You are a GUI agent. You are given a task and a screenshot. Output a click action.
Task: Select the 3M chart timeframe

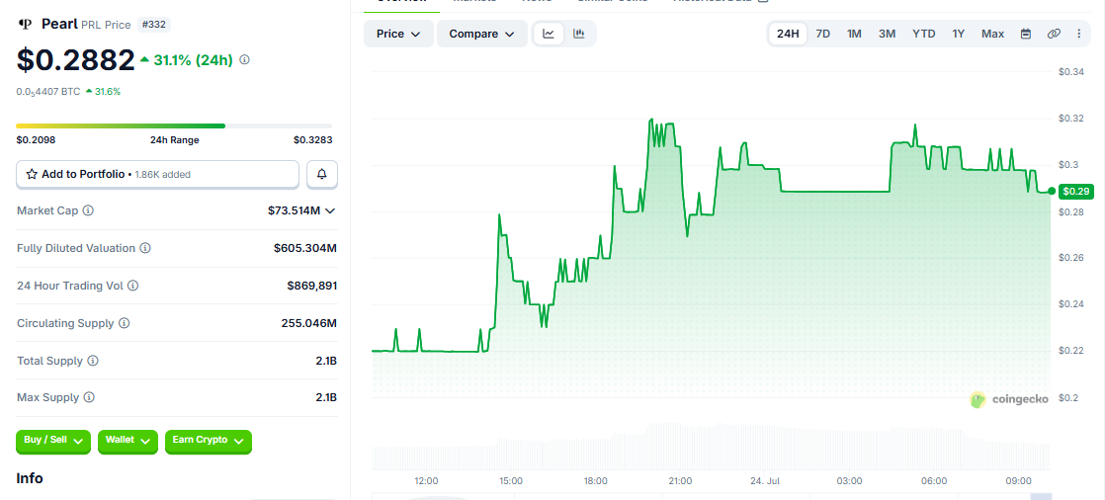click(x=887, y=33)
